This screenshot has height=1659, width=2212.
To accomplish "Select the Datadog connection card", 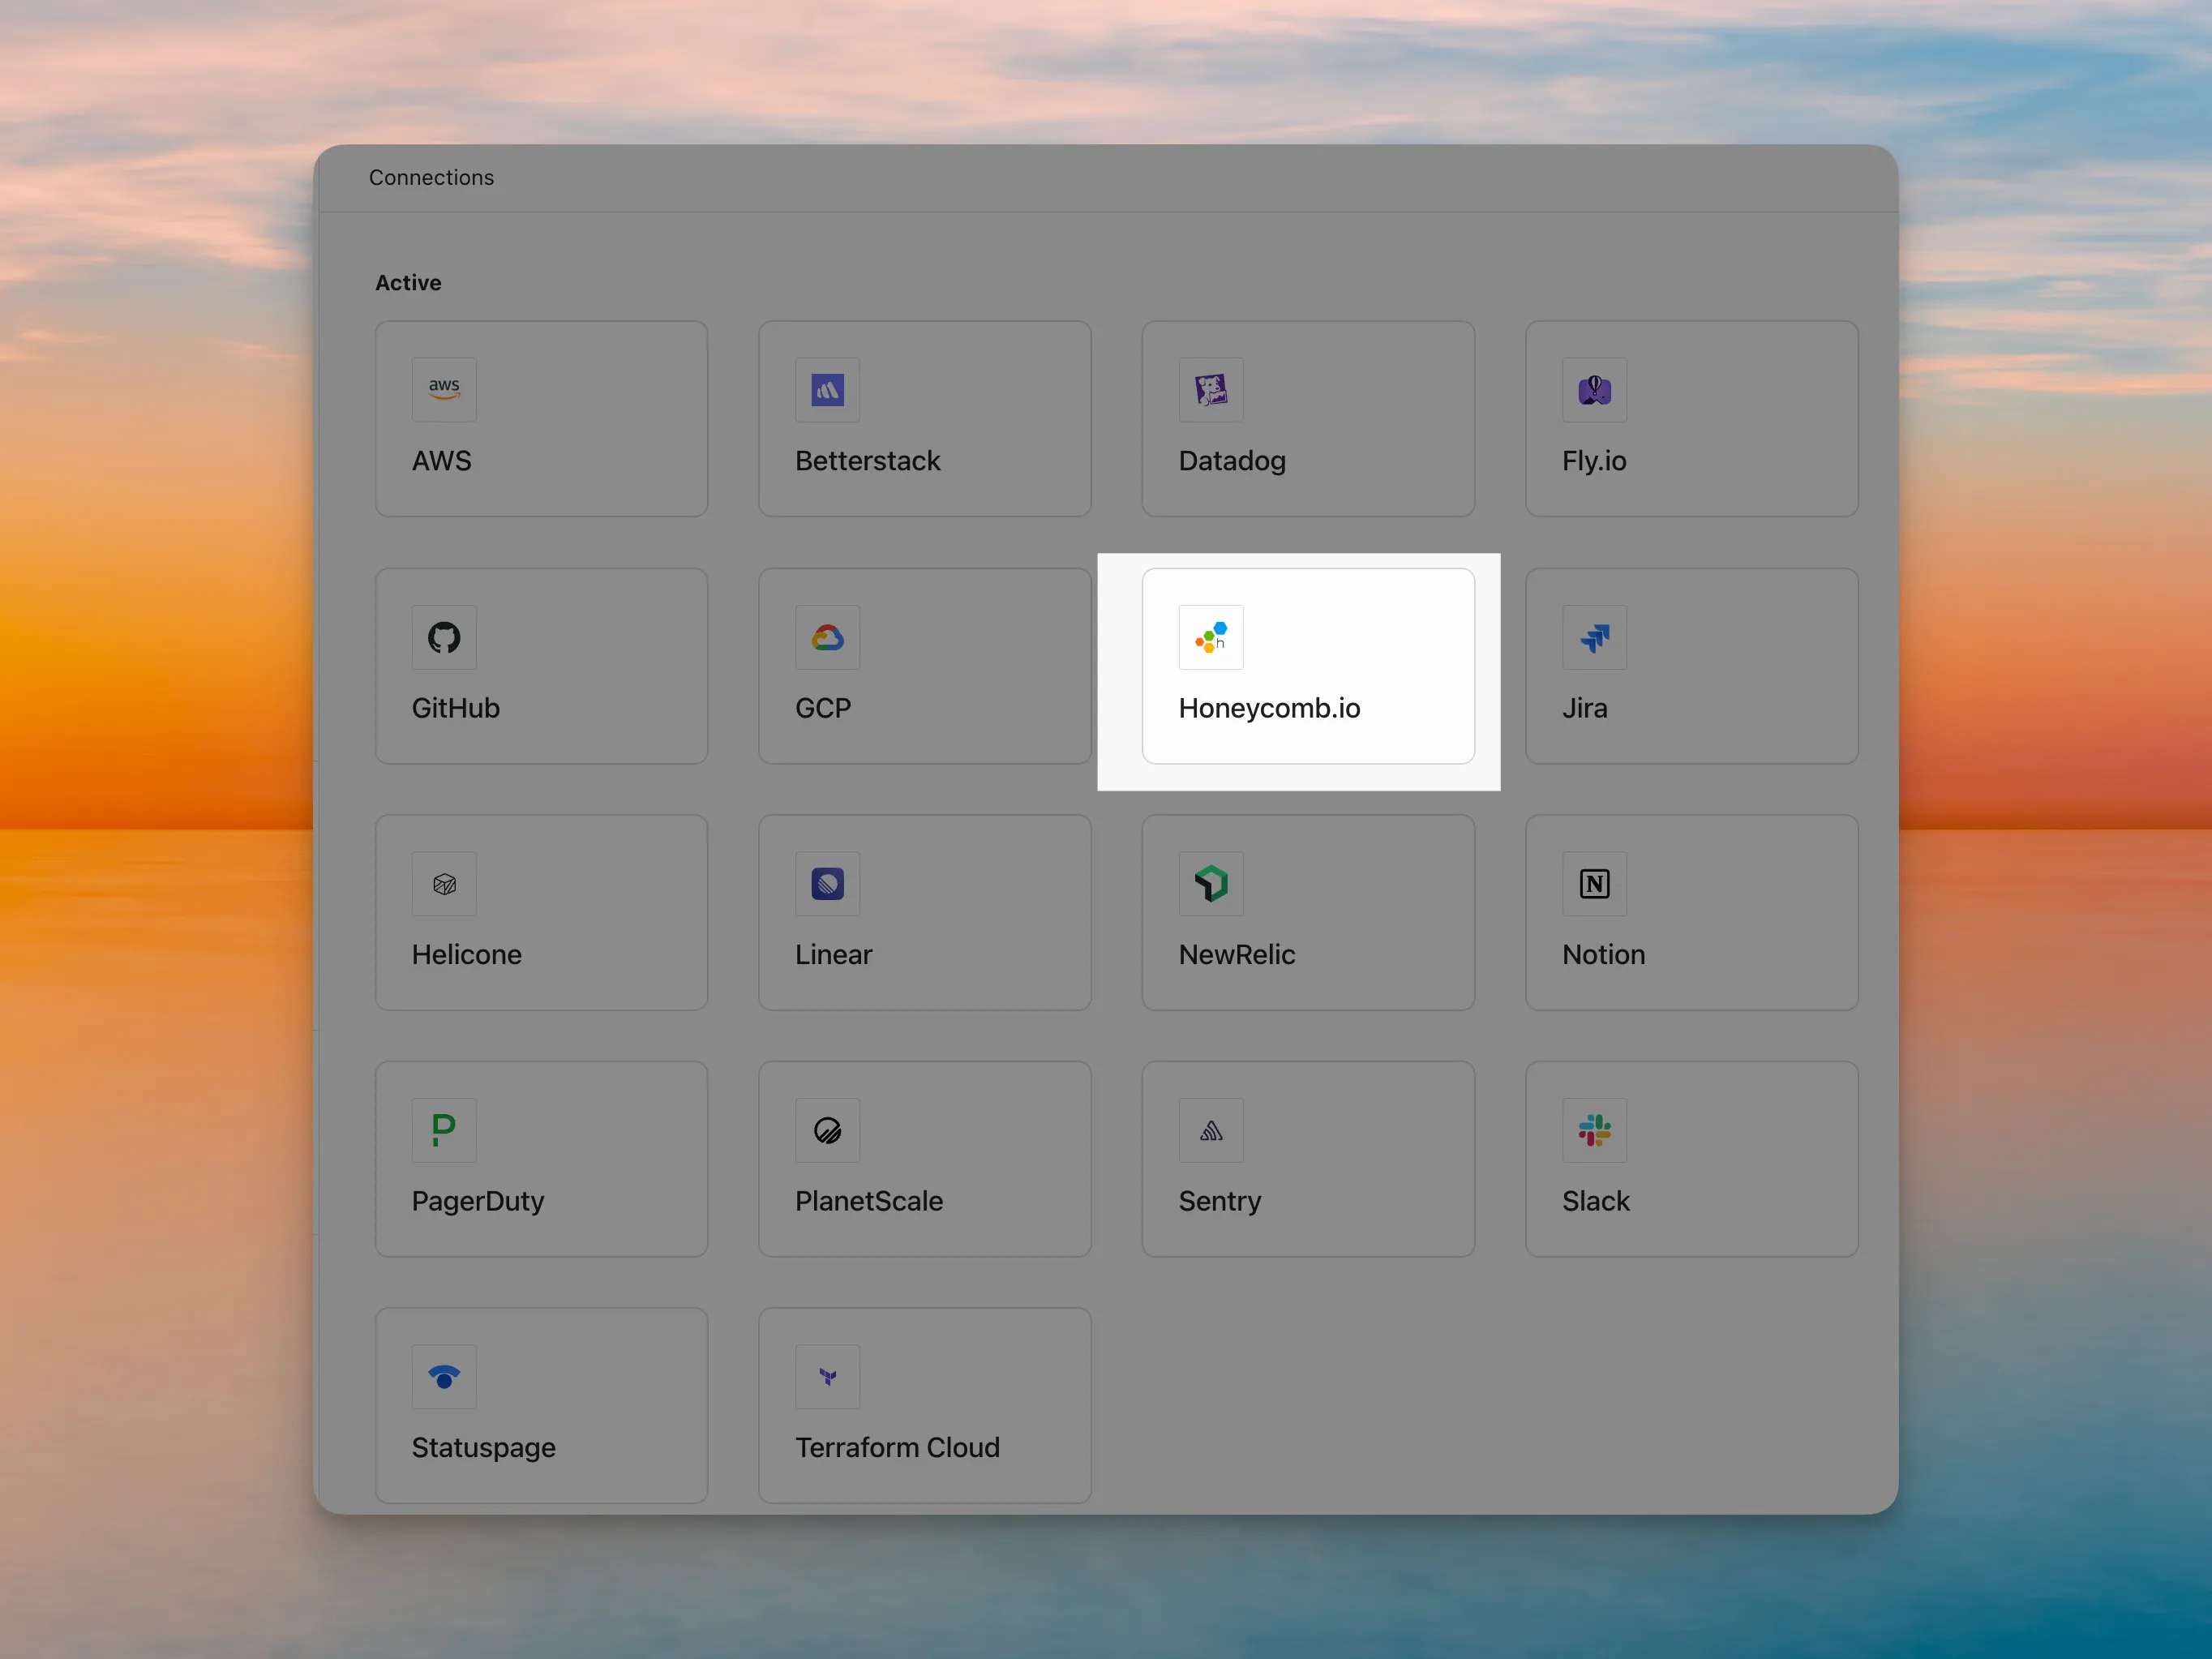I will click(x=1308, y=419).
